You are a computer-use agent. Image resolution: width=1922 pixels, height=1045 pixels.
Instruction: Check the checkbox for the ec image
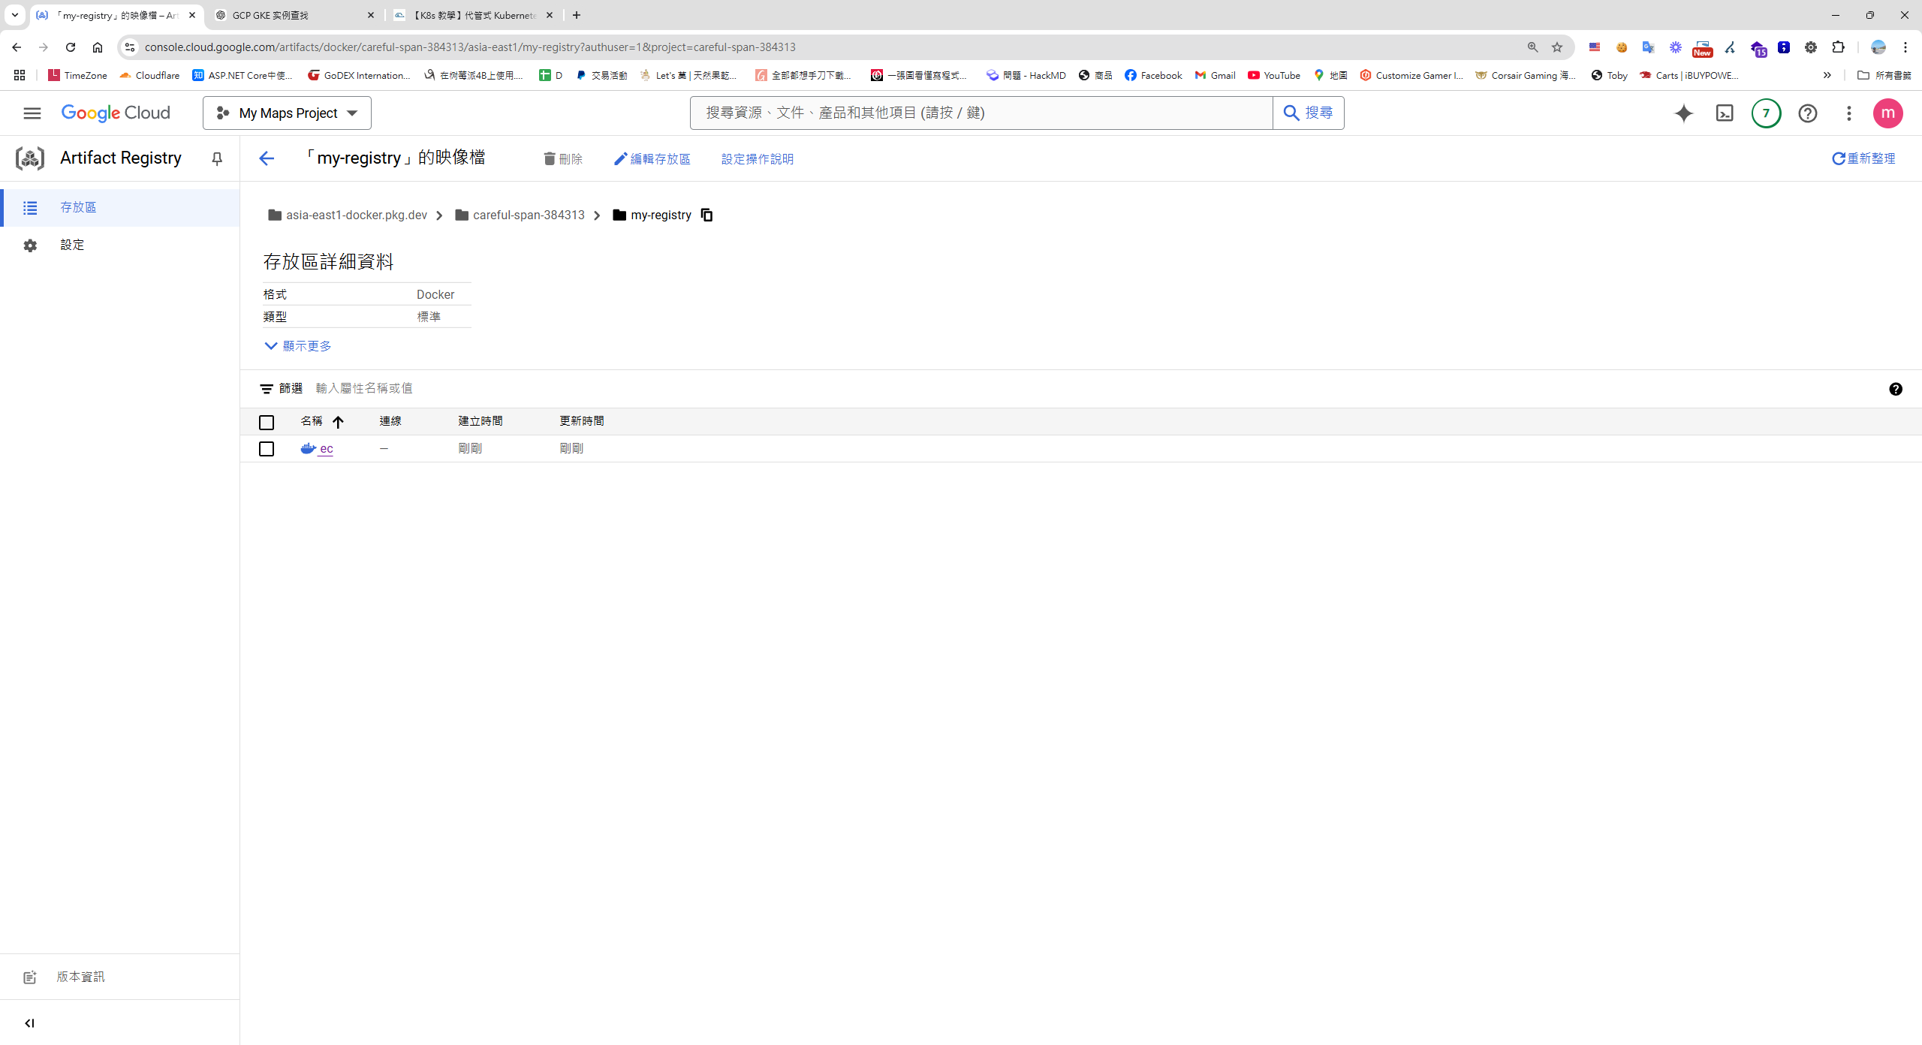point(267,448)
